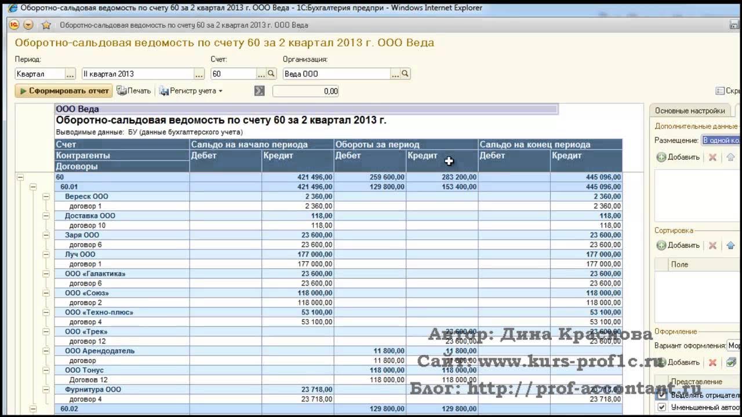Click the 1C logo menu icon
The width and height of the screenshot is (742, 417).
click(x=14, y=25)
